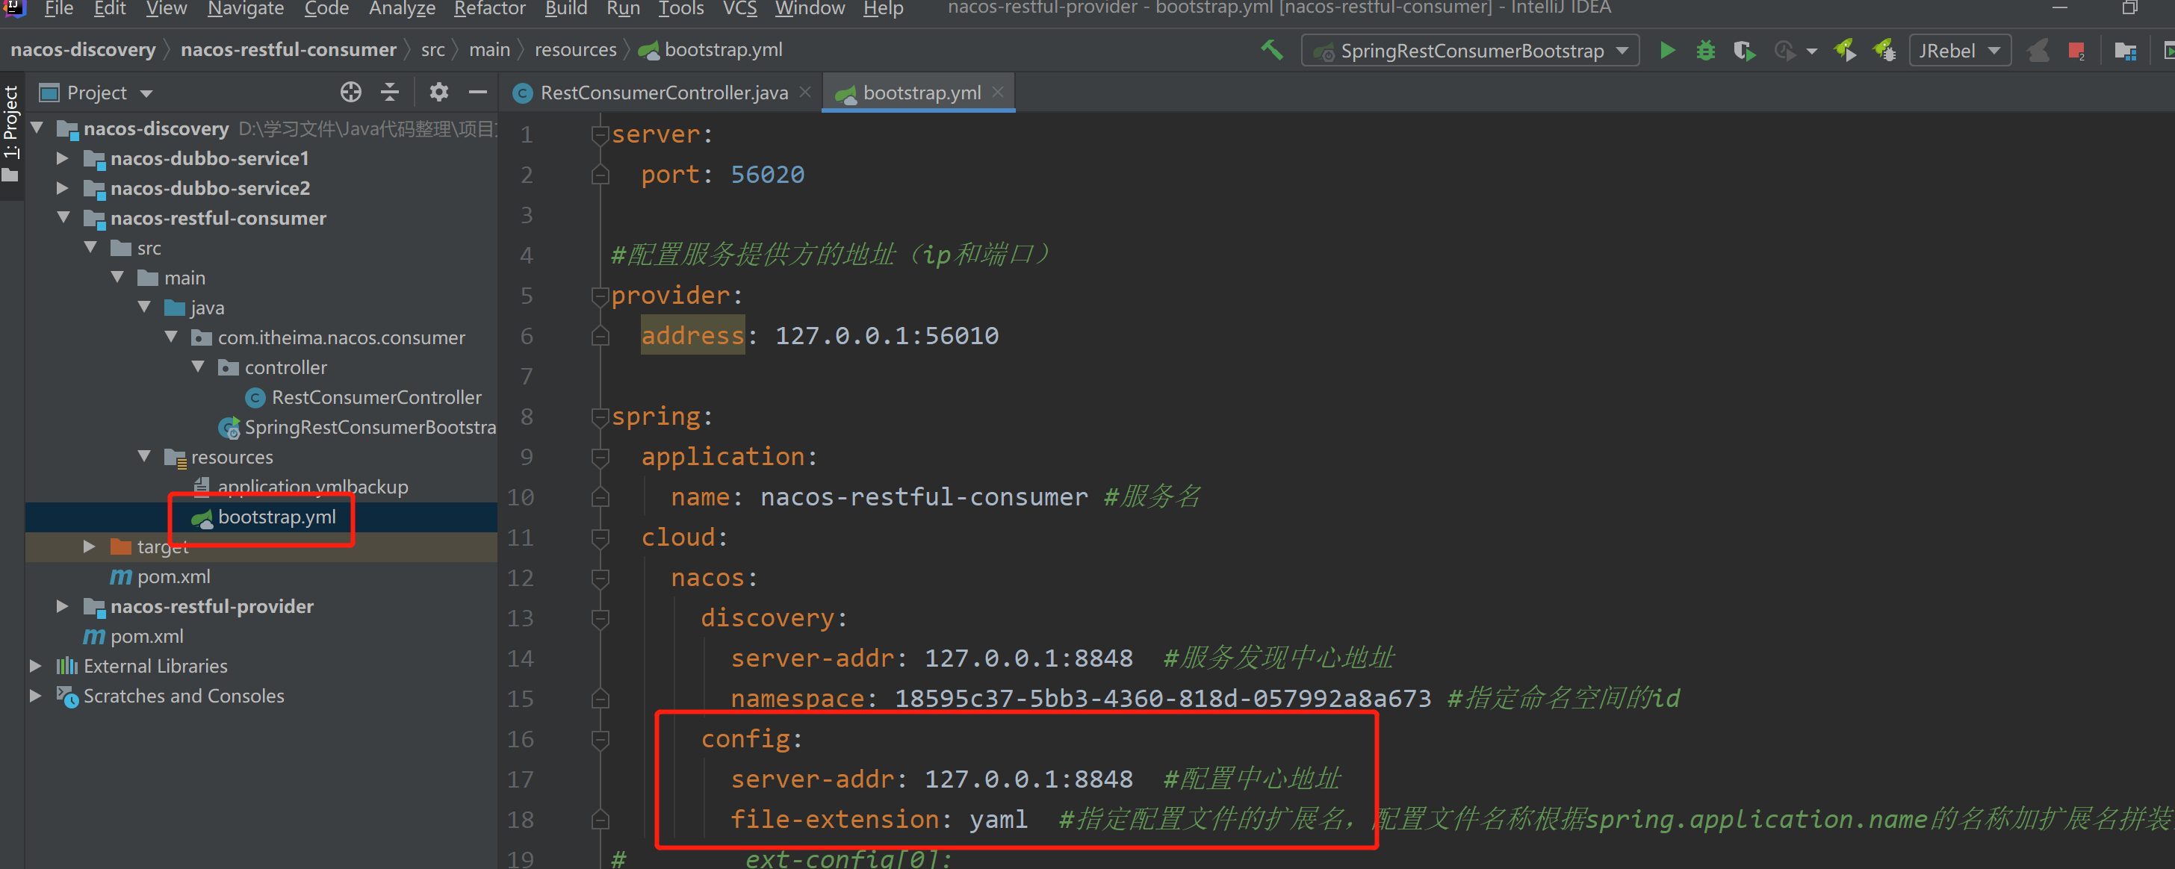Open the View menu

(x=167, y=8)
